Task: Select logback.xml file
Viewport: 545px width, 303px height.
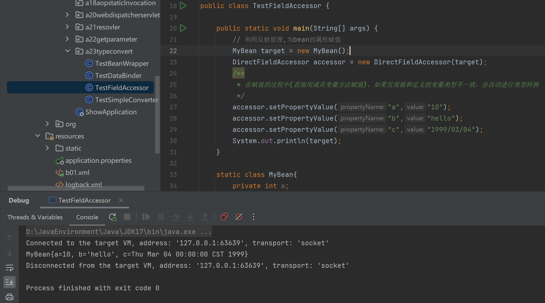Action: point(84,185)
